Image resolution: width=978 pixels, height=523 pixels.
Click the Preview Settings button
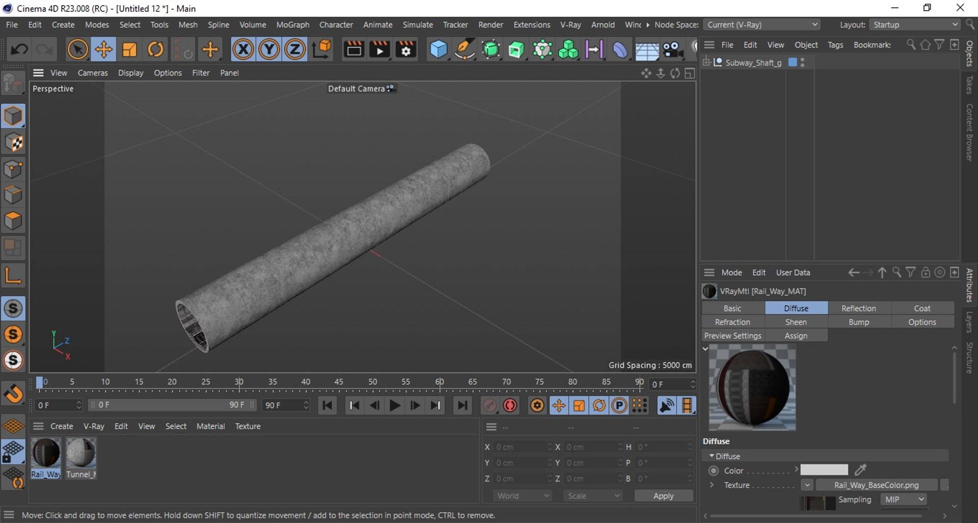tap(733, 336)
